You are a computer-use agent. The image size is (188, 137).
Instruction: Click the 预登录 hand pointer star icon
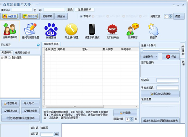(x=153, y=29)
